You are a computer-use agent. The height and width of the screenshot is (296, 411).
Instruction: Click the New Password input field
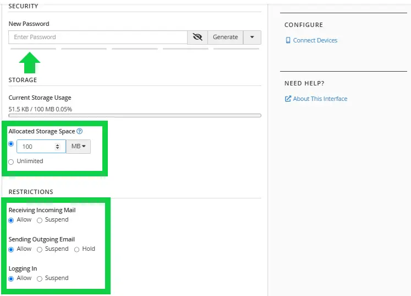pyautogui.click(x=98, y=37)
